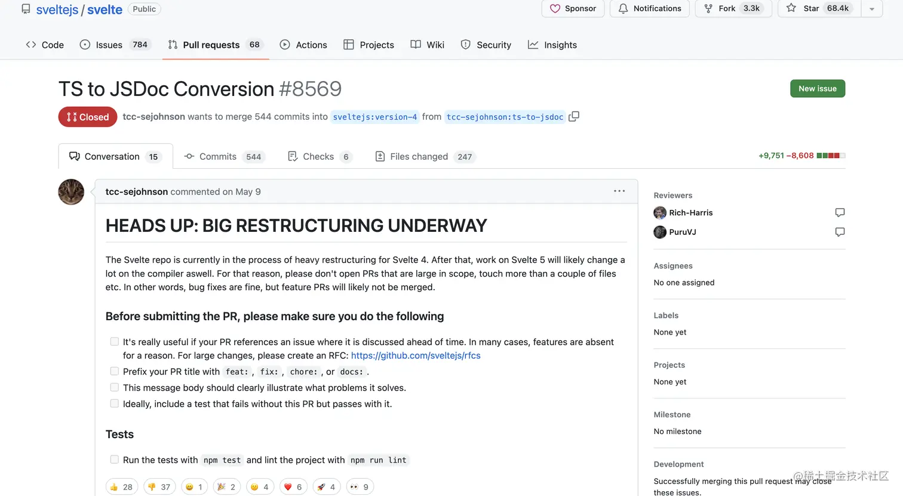The image size is (903, 496).
Task: Click the hooray party reaction with 2
Action: click(x=227, y=486)
